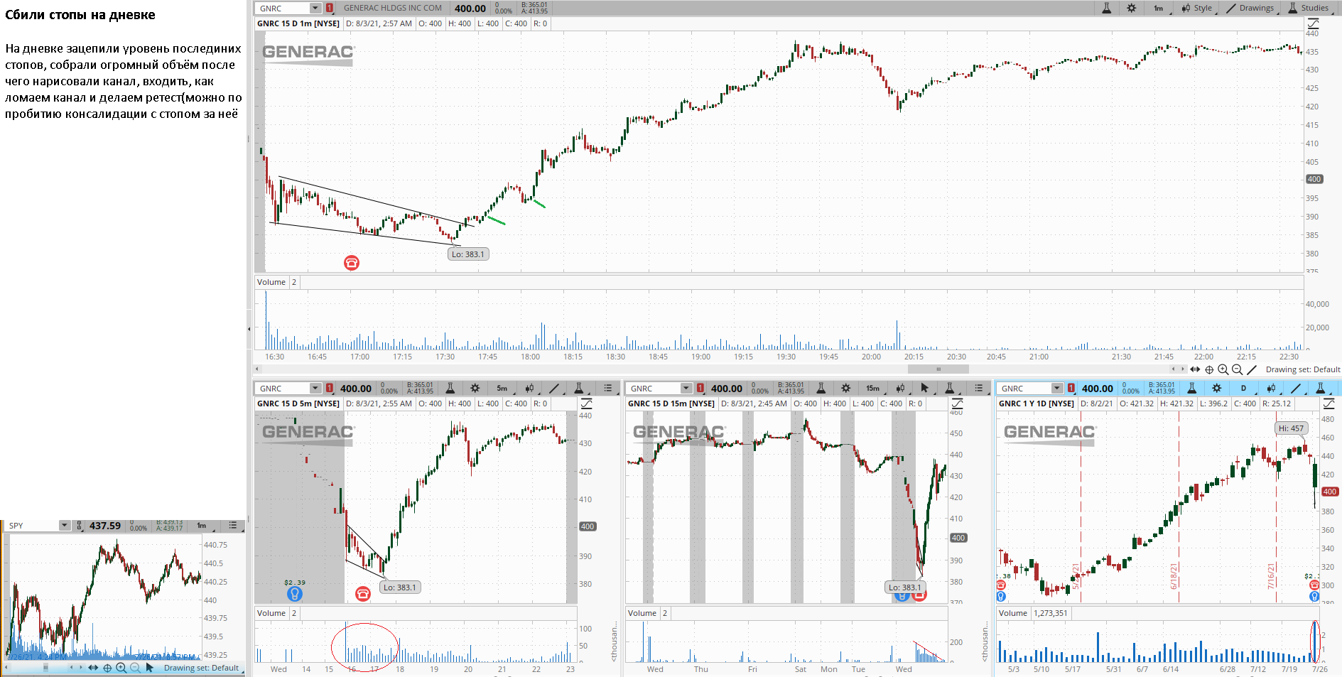Open studies flask on daily chart toolbar

coord(1321,389)
